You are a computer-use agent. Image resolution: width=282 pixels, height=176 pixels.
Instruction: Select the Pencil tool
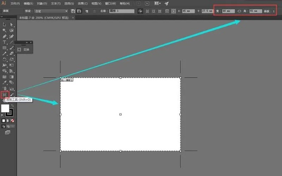click(x=4, y=54)
